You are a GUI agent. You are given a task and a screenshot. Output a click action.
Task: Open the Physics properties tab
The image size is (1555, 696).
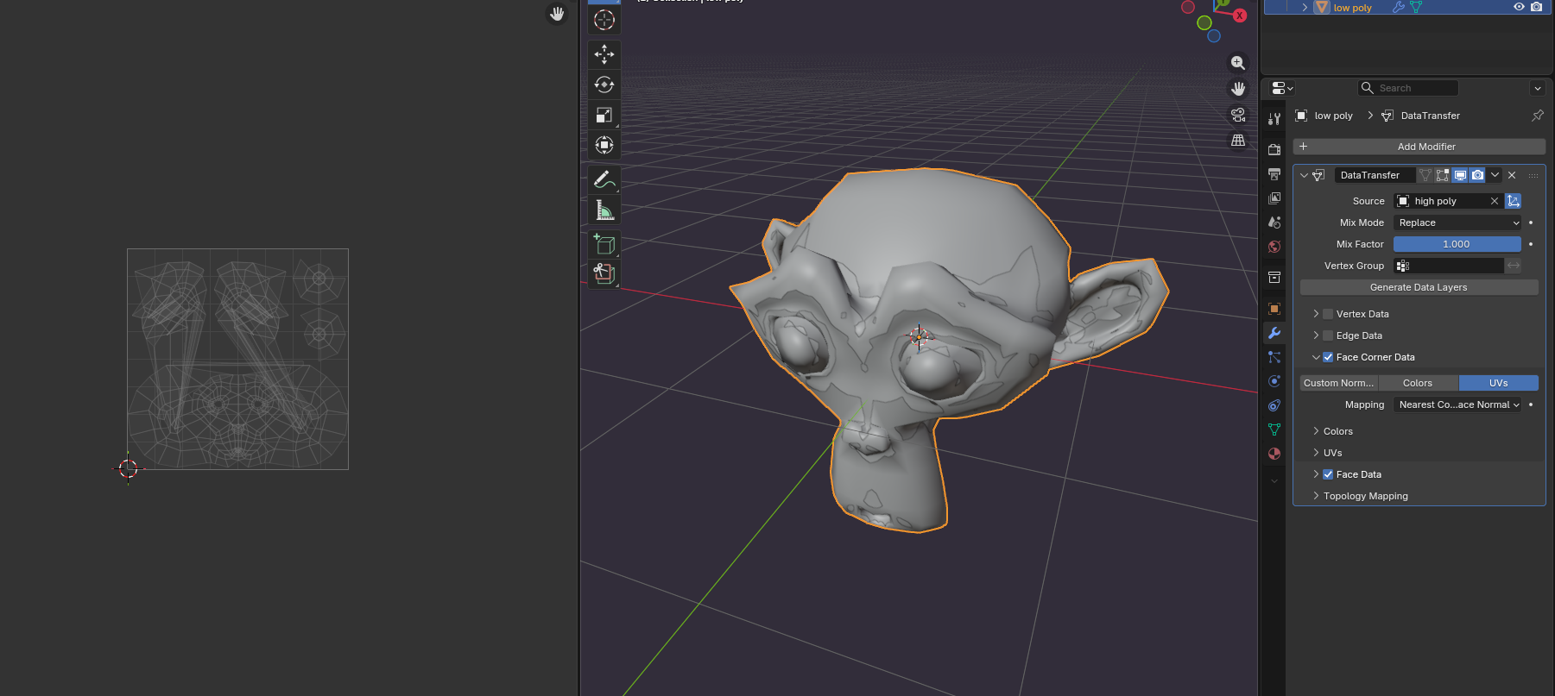1274,381
